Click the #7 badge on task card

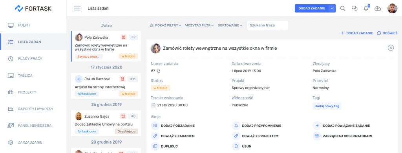tap(133, 37)
